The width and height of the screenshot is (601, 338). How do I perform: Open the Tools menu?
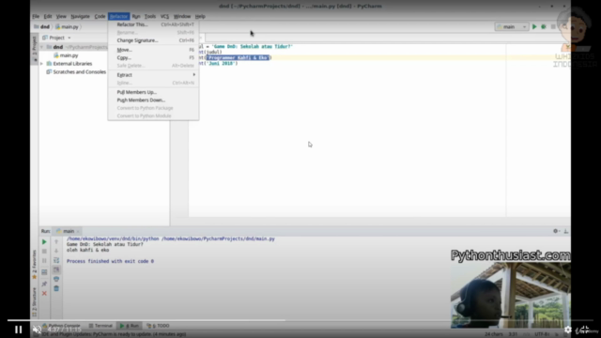coord(150,17)
